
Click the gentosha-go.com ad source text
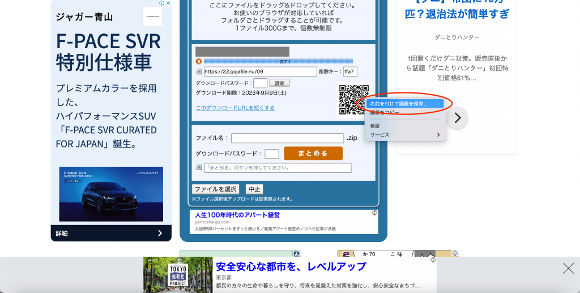pyautogui.click(x=212, y=222)
